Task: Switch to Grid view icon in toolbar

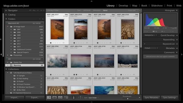Action: tap(49, 98)
